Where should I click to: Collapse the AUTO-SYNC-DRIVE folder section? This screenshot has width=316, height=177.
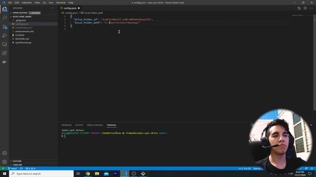point(22,17)
